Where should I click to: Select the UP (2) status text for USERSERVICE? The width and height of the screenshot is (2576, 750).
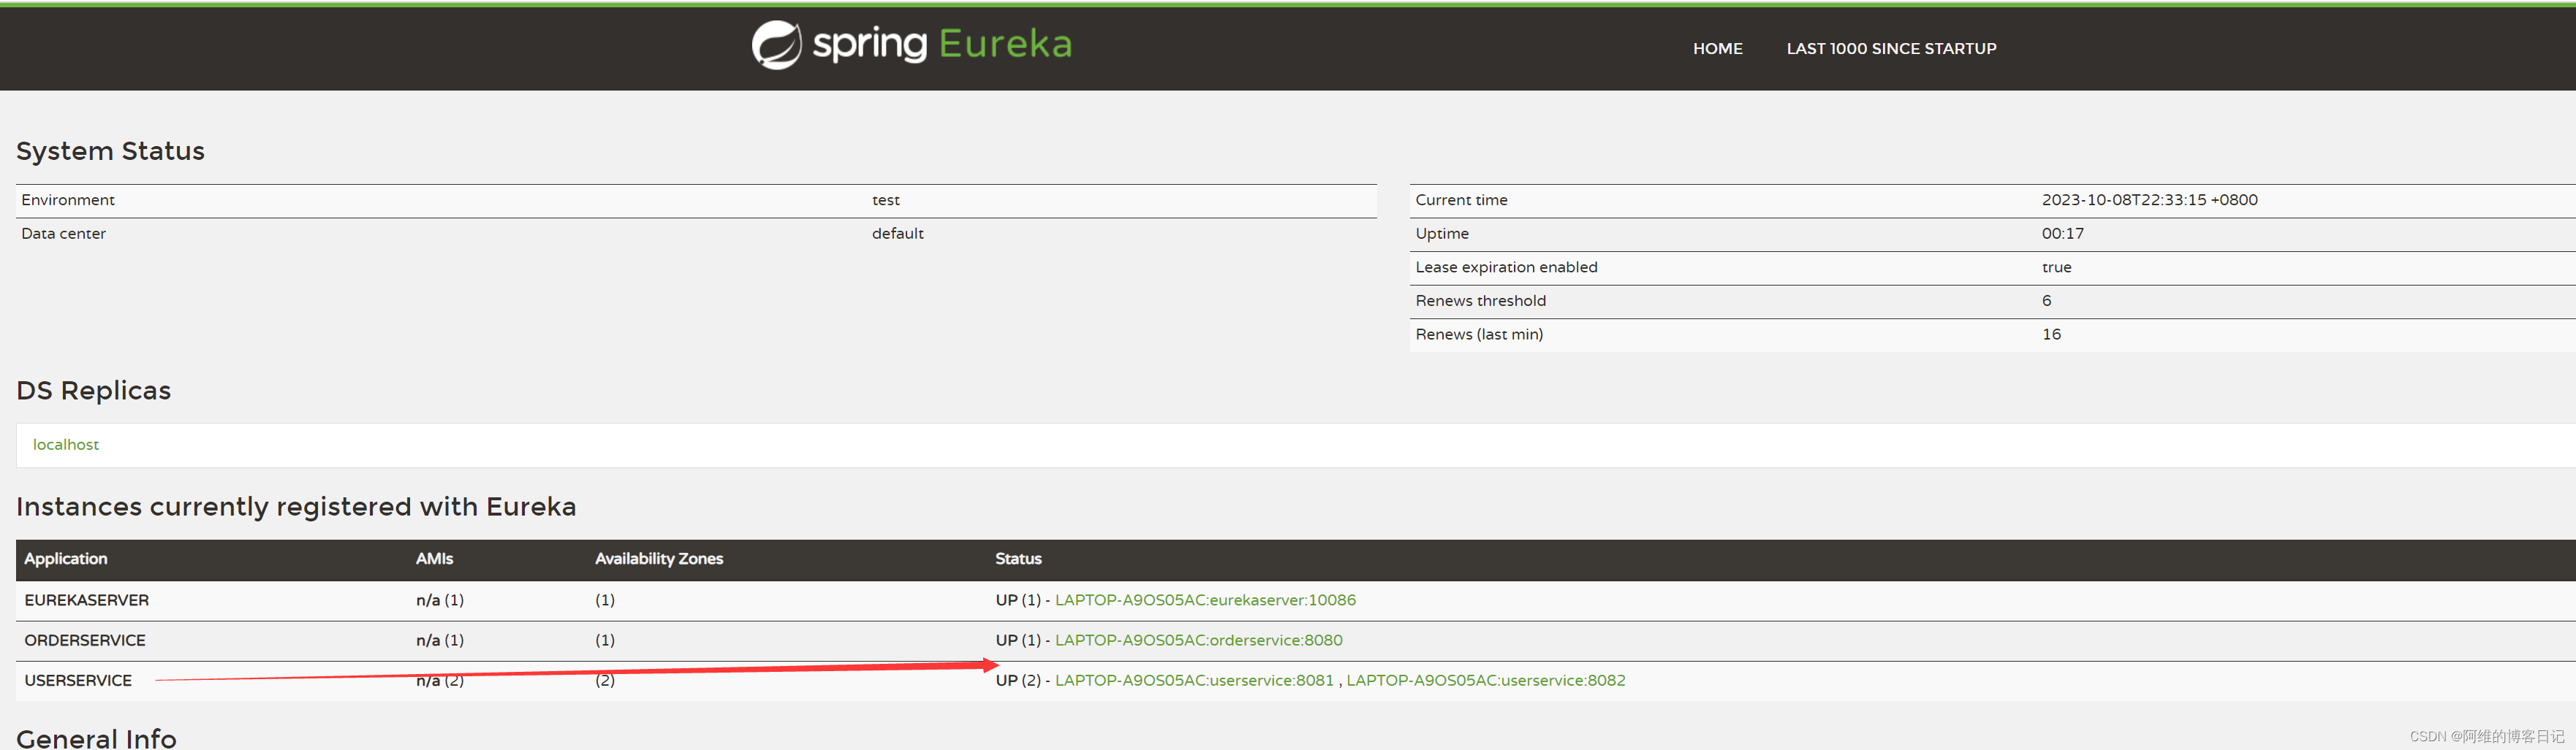(x=1018, y=680)
